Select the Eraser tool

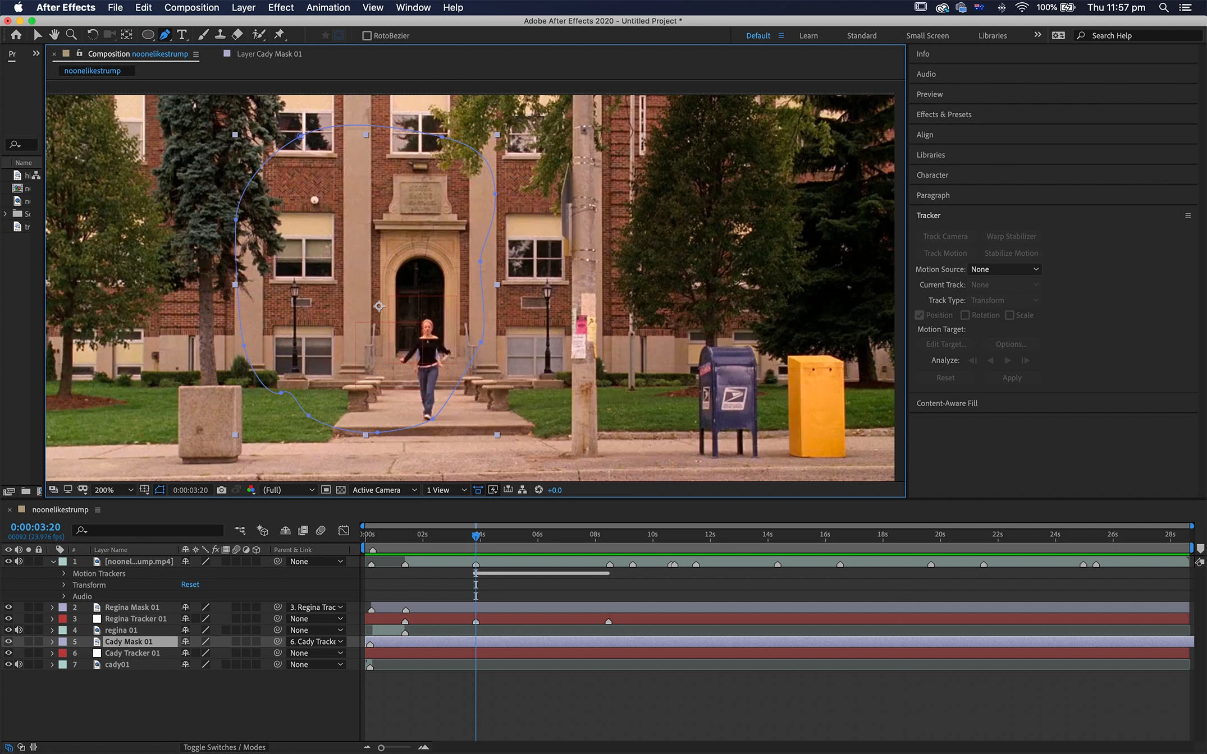pyautogui.click(x=237, y=35)
